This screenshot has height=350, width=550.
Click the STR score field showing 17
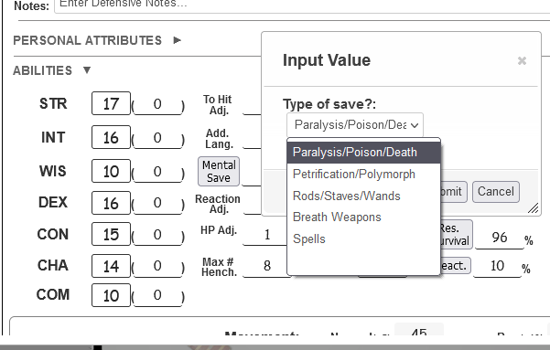tap(111, 103)
